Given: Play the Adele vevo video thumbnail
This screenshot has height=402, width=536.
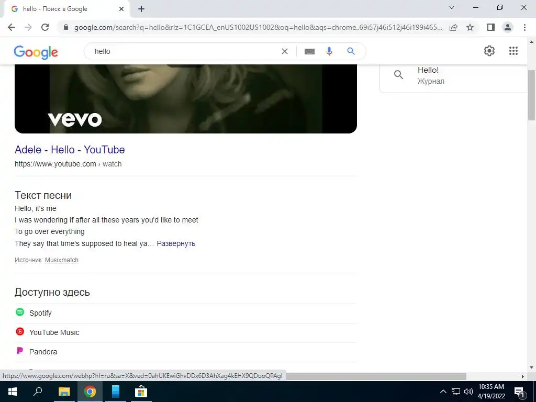Looking at the screenshot, I should click(x=186, y=99).
